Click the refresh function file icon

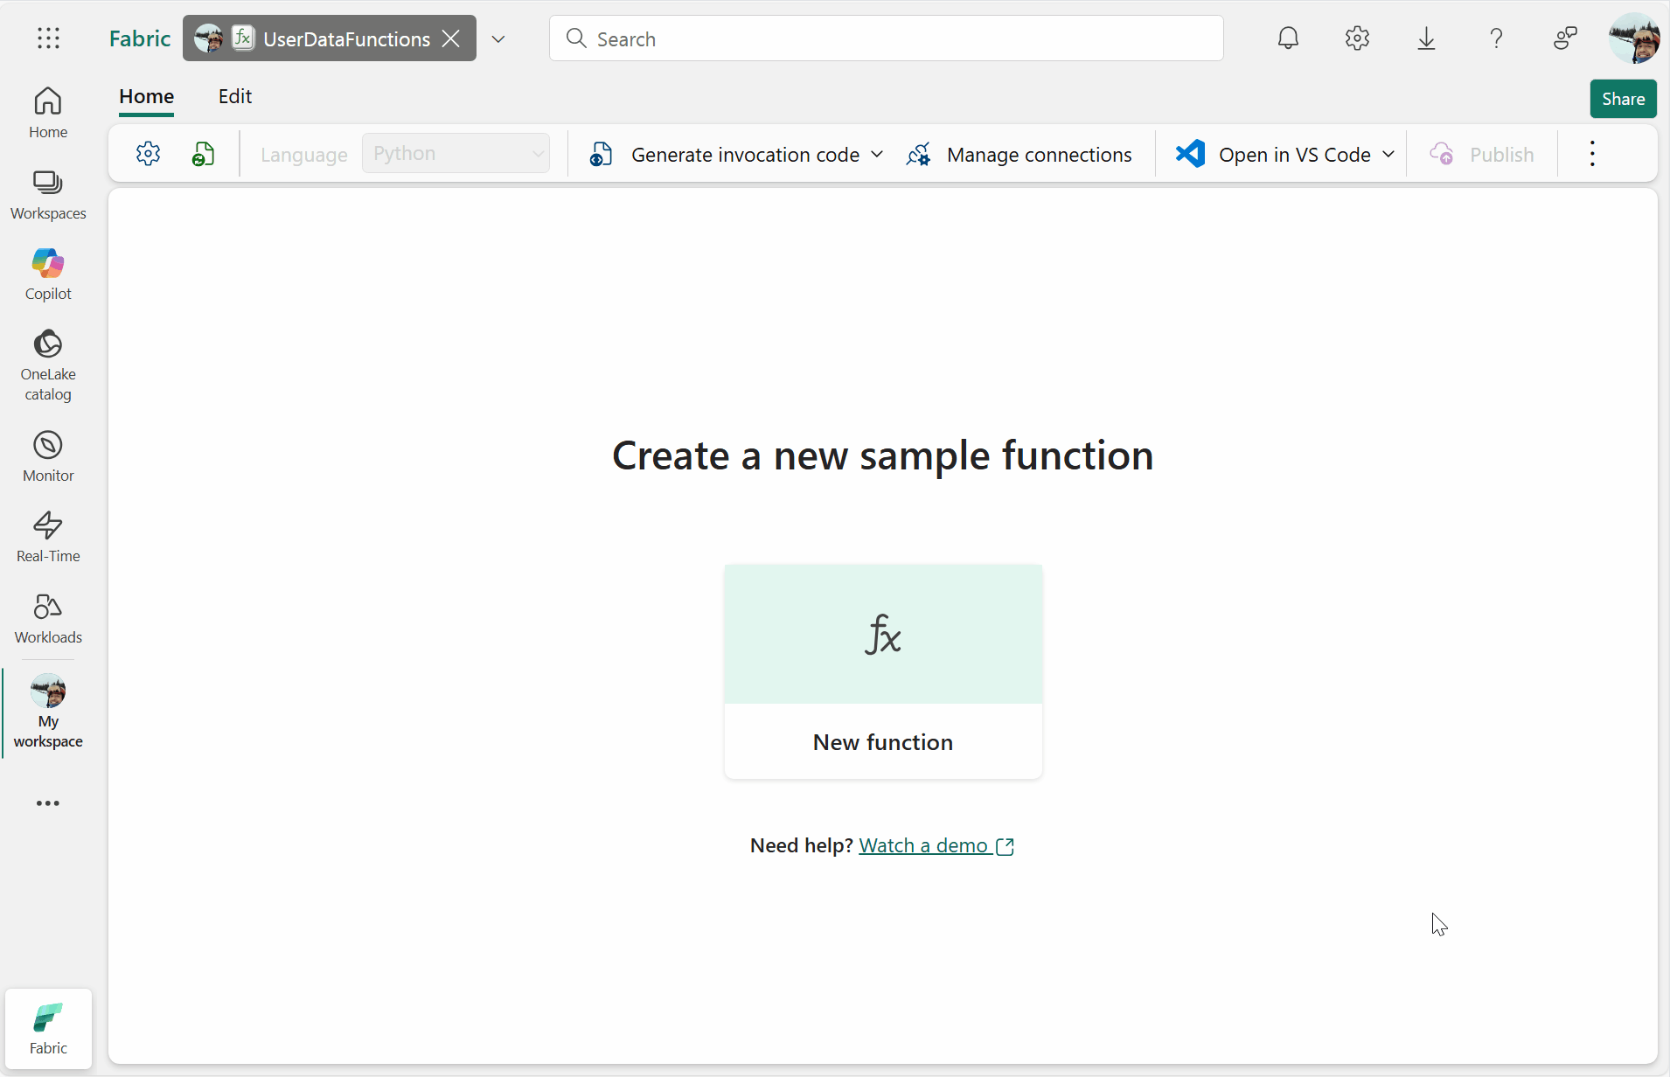pyautogui.click(x=203, y=153)
